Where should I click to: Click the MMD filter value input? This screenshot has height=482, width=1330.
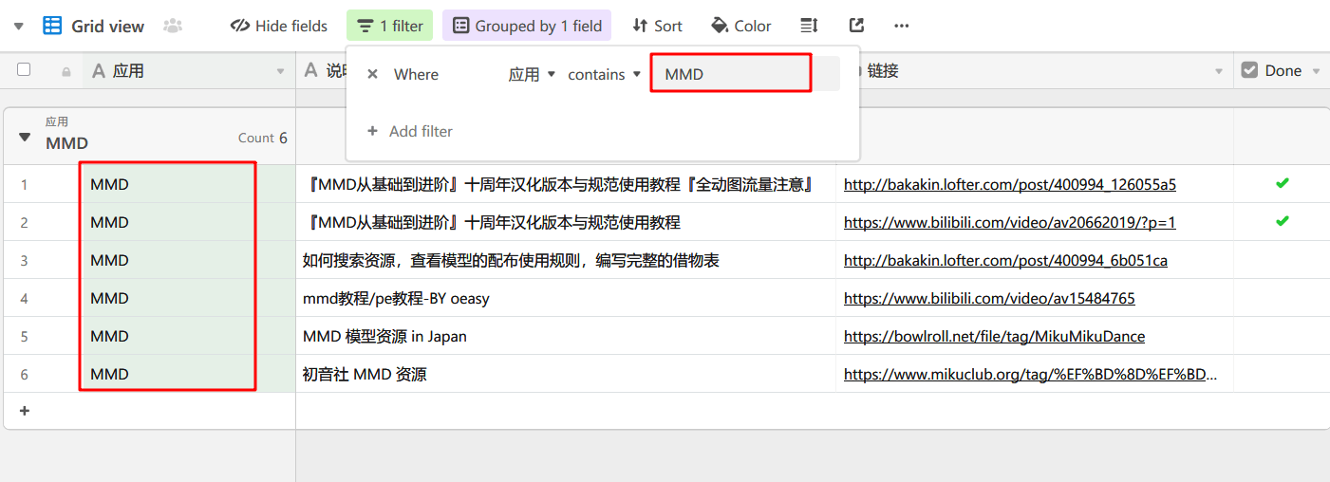pyautogui.click(x=745, y=74)
